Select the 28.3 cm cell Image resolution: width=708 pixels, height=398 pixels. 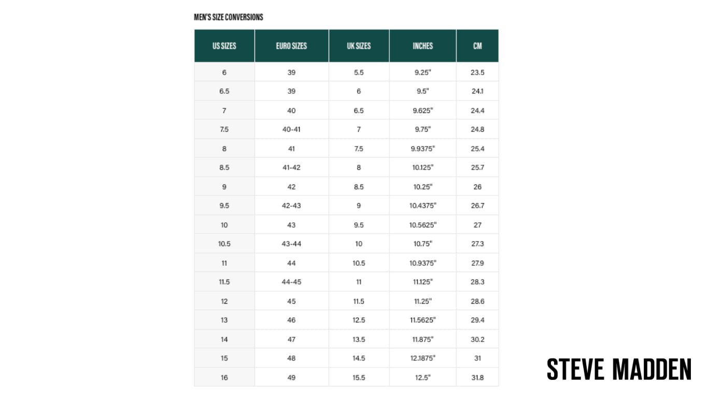477,282
